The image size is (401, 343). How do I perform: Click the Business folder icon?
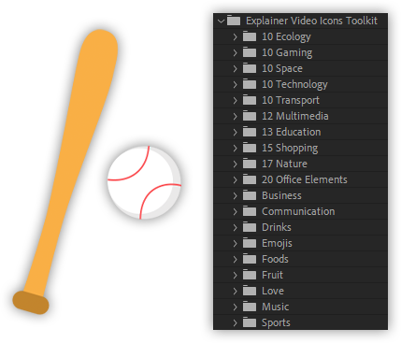(250, 195)
